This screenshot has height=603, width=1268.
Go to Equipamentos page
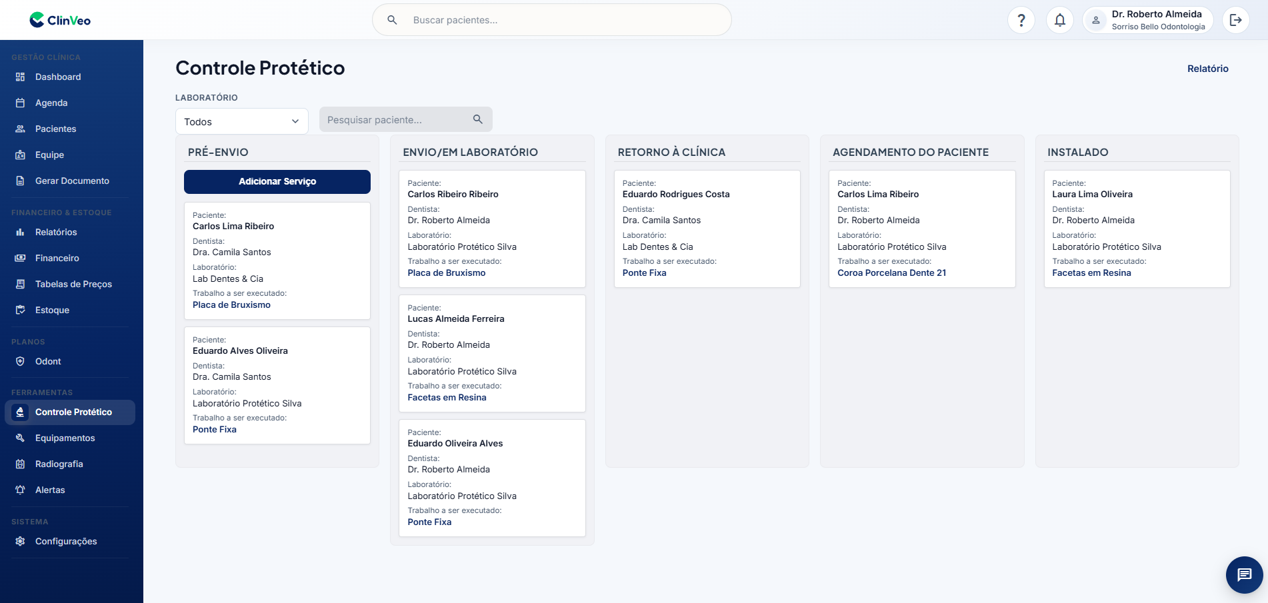pyautogui.click(x=70, y=438)
